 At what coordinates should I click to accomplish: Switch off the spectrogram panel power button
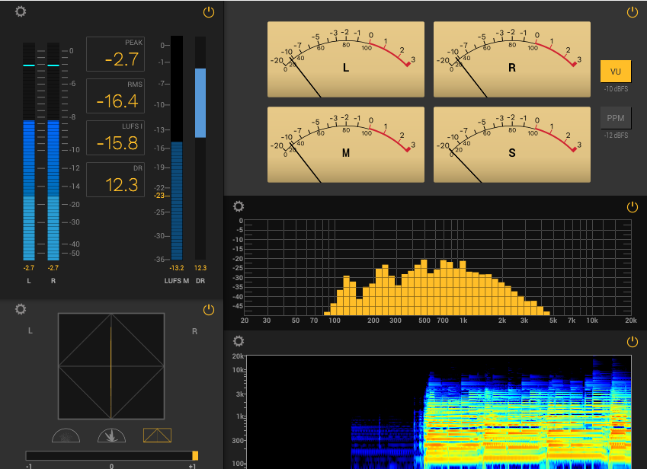click(x=632, y=342)
